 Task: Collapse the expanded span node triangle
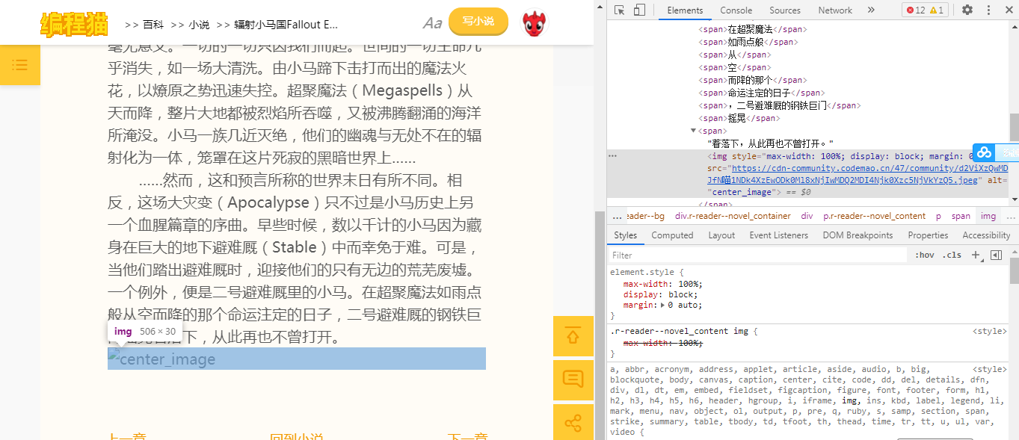(693, 131)
